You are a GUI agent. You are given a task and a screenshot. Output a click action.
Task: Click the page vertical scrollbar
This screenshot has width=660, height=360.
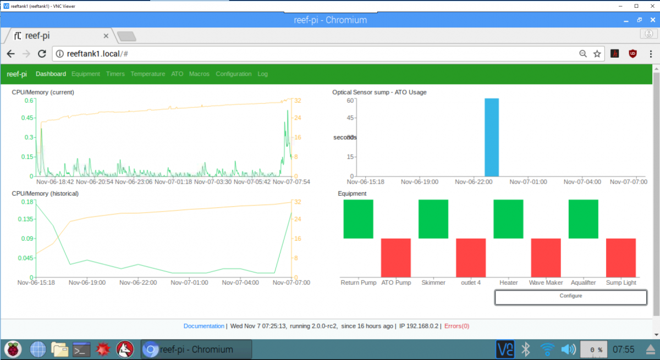[656, 192]
